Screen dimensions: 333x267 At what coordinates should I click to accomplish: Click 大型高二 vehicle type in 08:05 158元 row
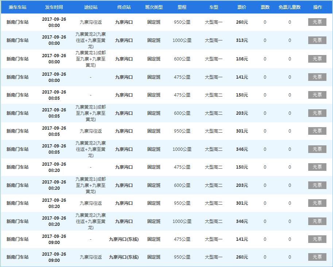pos(214,95)
